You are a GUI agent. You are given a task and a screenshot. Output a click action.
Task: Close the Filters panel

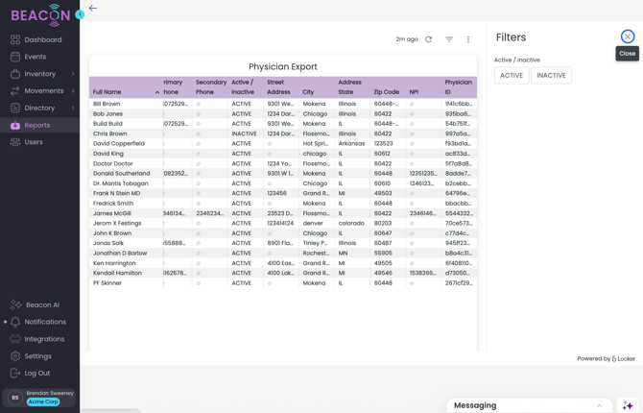pyautogui.click(x=628, y=36)
